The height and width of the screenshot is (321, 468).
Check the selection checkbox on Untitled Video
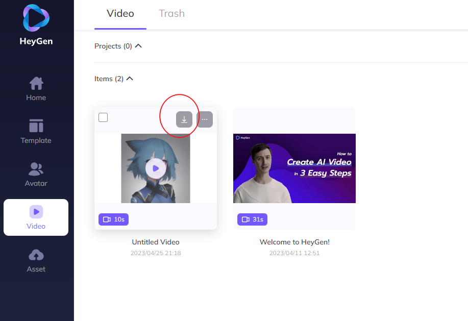click(103, 117)
